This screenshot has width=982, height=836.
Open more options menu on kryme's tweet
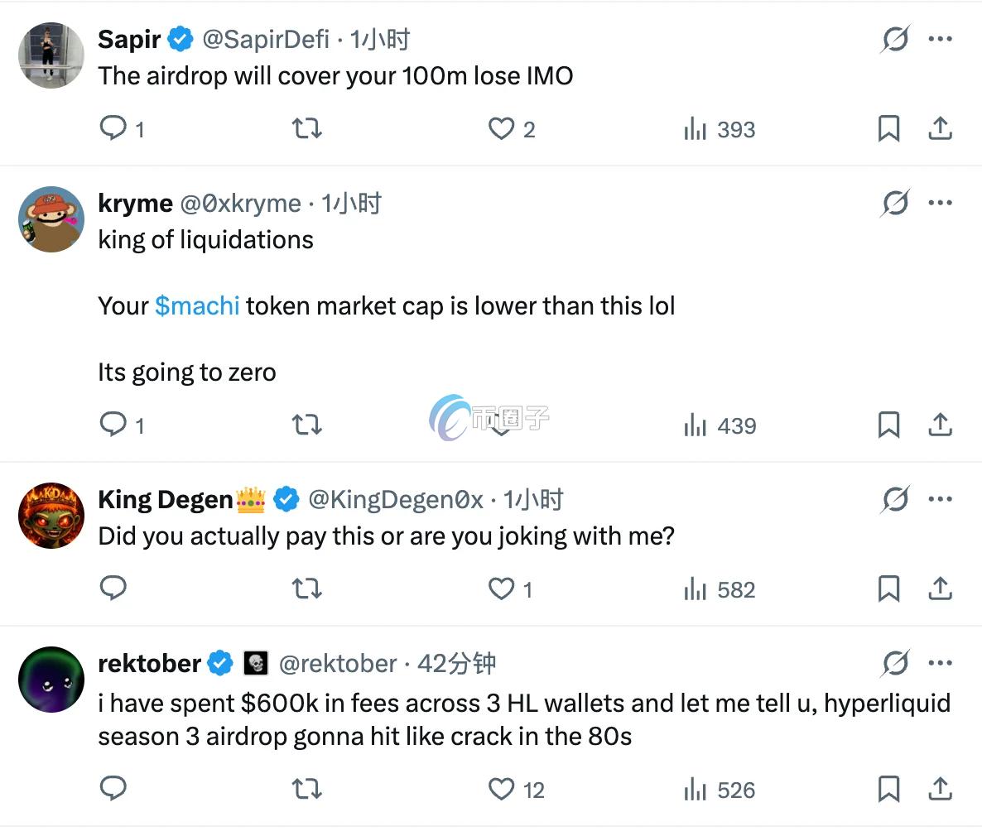(x=940, y=203)
